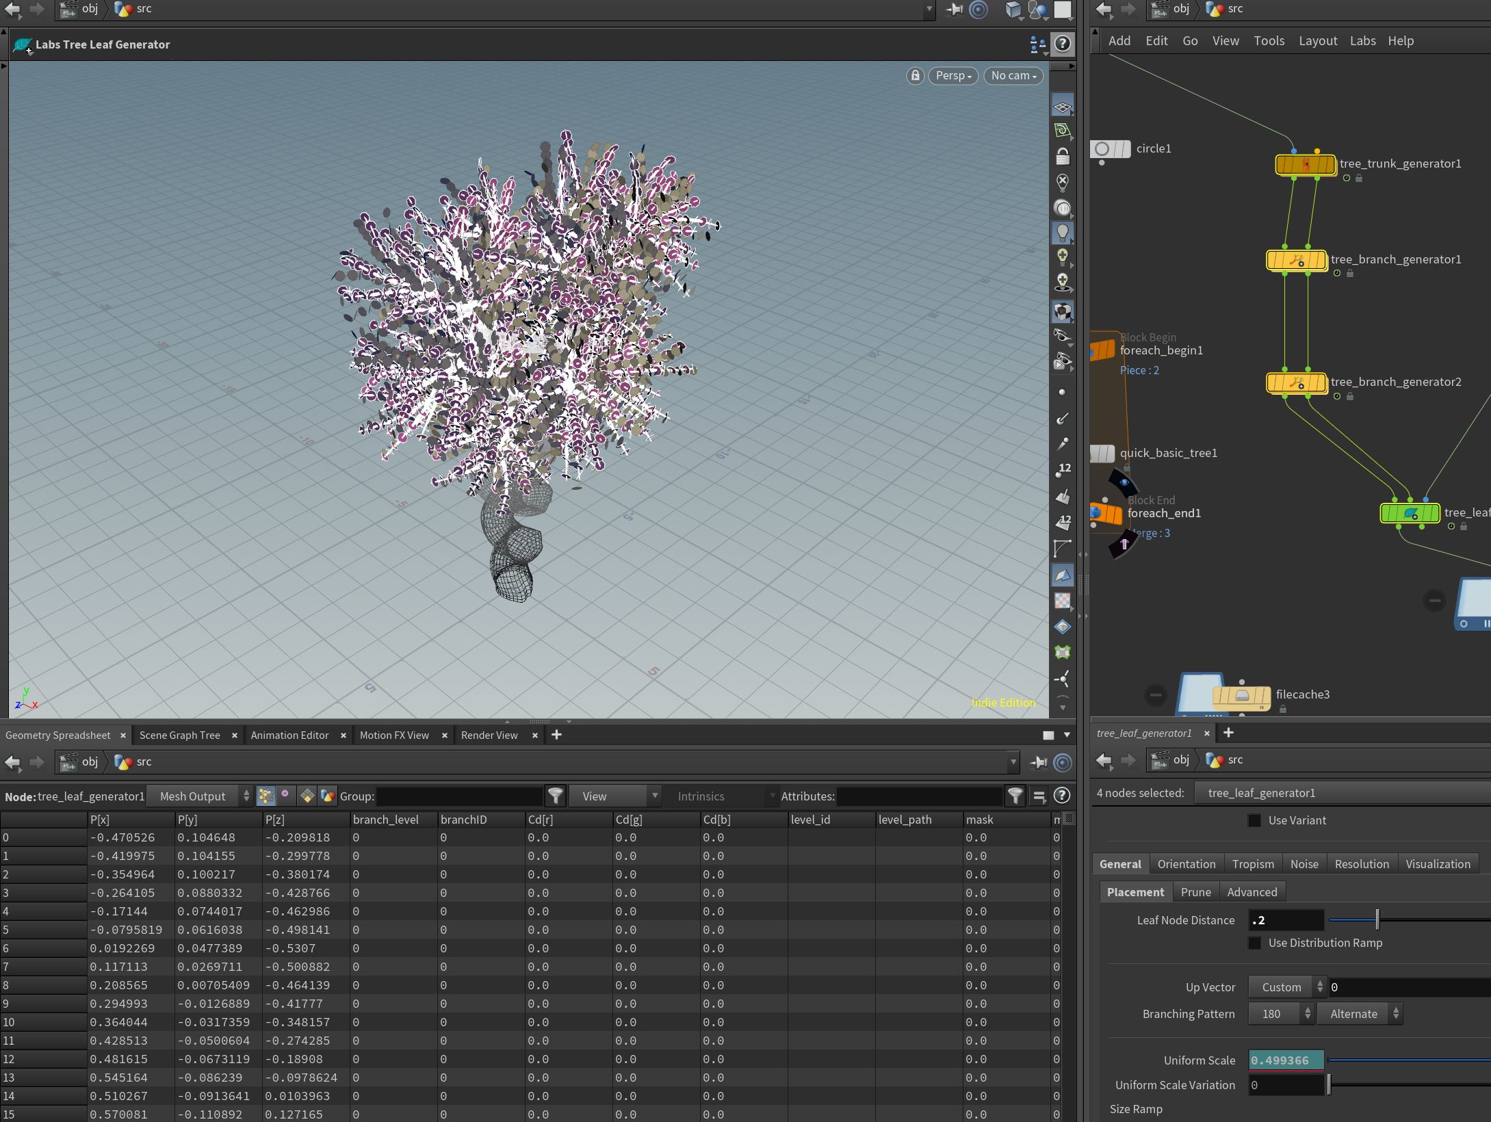Open the Labs menu in network editor

pos(1362,41)
